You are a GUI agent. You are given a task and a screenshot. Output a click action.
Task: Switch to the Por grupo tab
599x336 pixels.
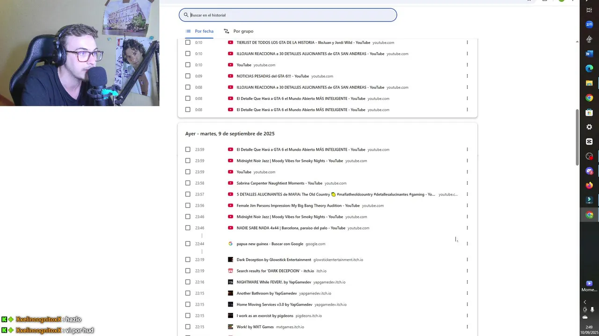[239, 31]
